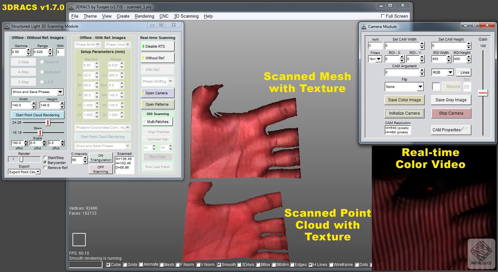
Task: Toggle the Lines button in Camera Module
Action: [463, 72]
